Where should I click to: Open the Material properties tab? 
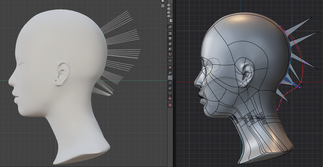170,99
